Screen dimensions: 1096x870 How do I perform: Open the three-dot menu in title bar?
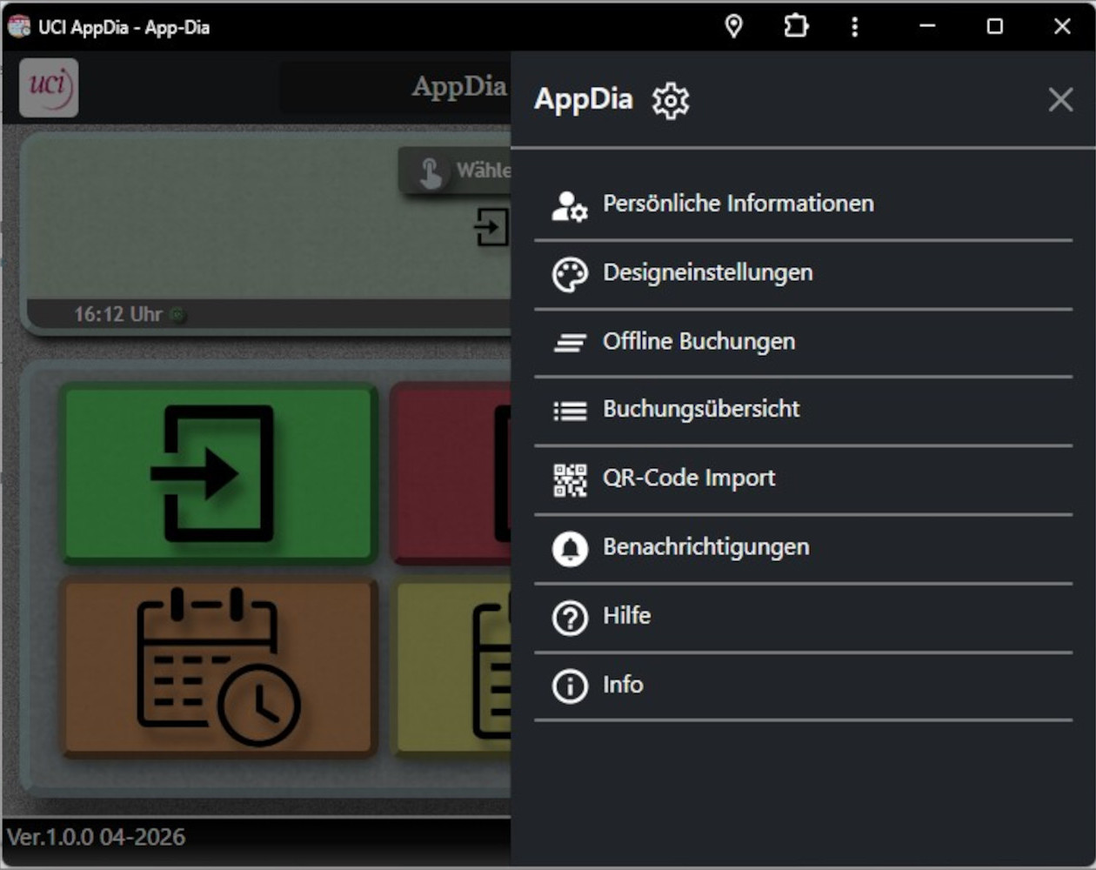pos(855,27)
